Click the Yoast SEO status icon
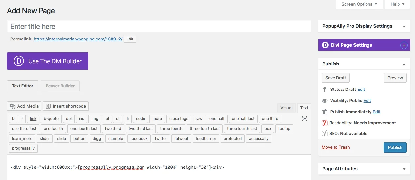This screenshot has height=180, width=415. point(325,133)
